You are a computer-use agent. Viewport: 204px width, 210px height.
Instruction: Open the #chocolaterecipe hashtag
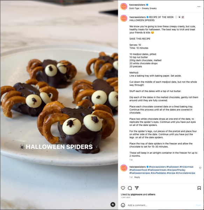click(185, 173)
